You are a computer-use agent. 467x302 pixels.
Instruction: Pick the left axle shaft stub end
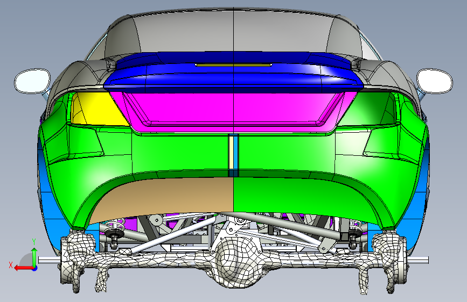49,261
